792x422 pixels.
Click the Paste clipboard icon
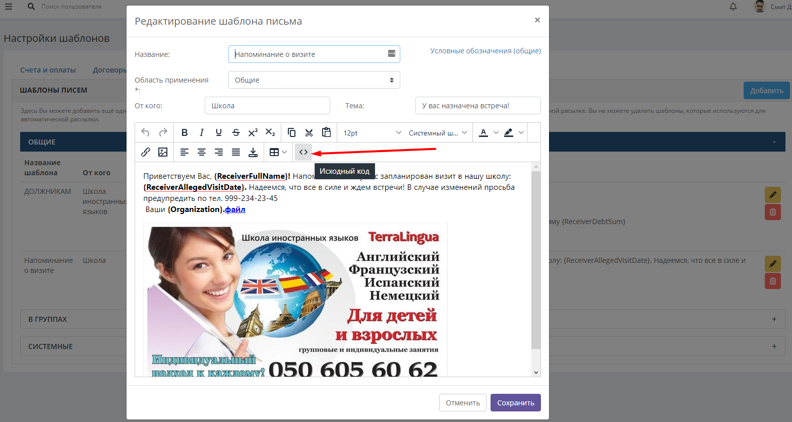326,132
